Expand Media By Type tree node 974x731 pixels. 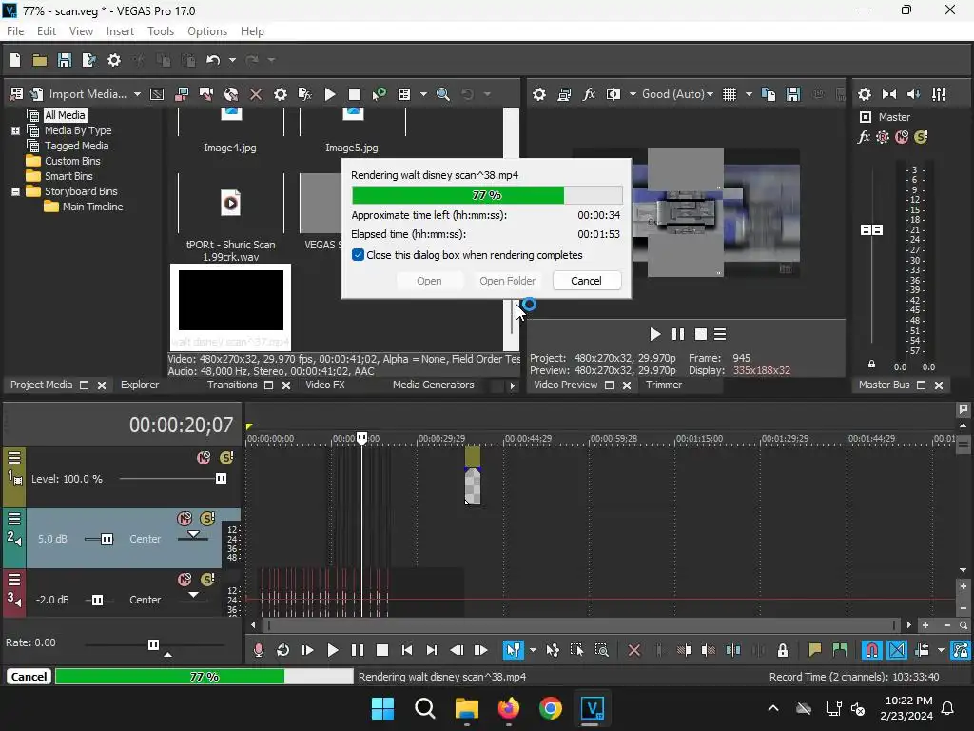[x=15, y=130]
